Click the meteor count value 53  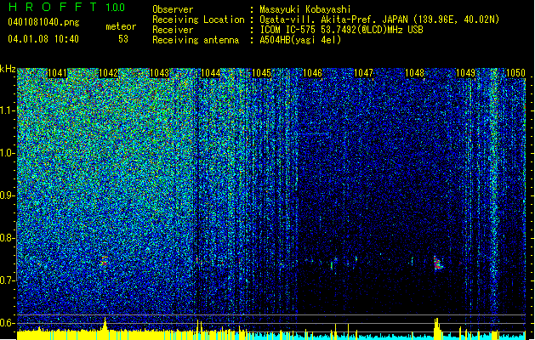coord(123,39)
